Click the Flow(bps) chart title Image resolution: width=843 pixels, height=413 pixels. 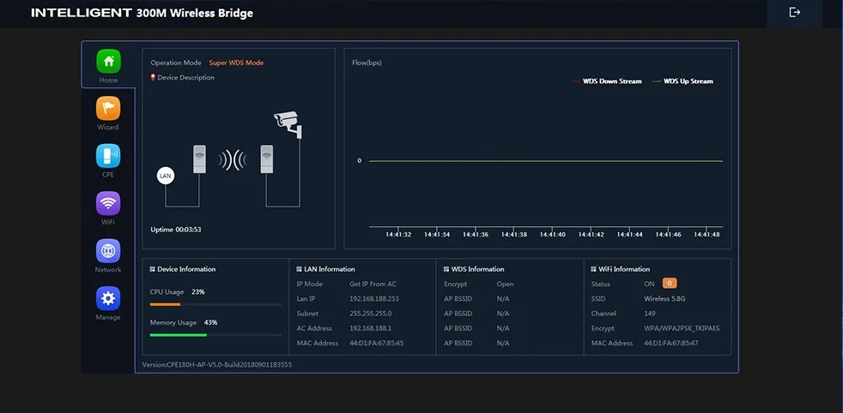click(x=367, y=63)
